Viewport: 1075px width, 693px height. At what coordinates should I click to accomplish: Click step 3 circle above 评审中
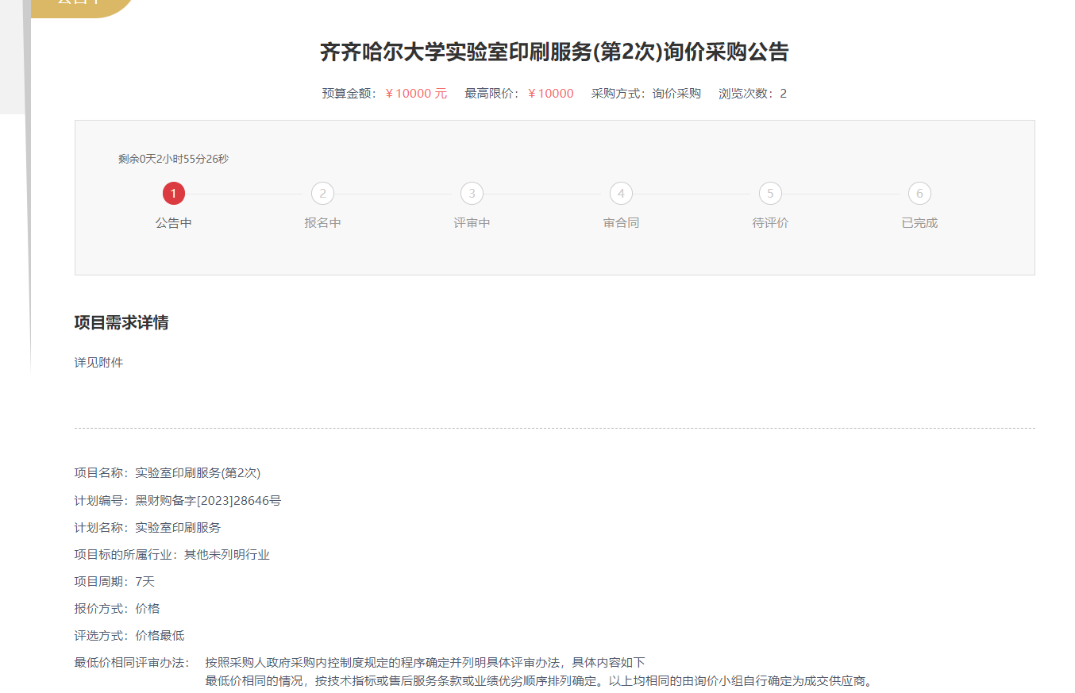472,194
